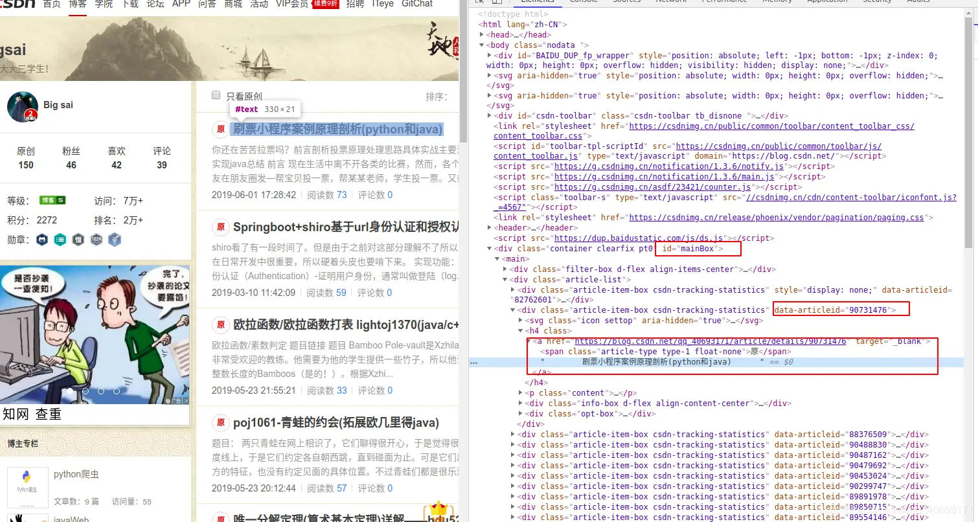978x522 pixels.
Task: Switch to the Console tab in DevTools
Action: 584,2
